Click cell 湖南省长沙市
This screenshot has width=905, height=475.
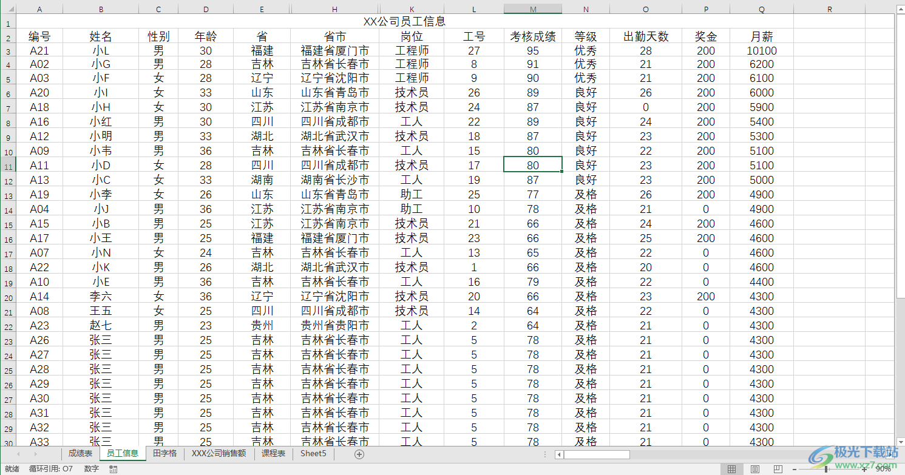tap(335, 180)
